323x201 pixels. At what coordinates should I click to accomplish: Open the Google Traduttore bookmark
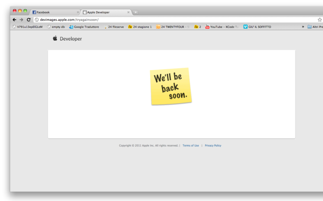tap(85, 27)
